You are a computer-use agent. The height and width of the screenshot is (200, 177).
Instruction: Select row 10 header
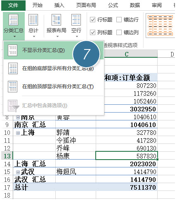pos(7,133)
